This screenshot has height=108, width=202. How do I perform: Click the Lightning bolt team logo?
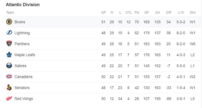pyautogui.click(x=9, y=33)
